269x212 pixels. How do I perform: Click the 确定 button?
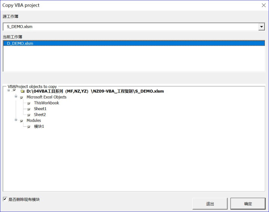248,204
